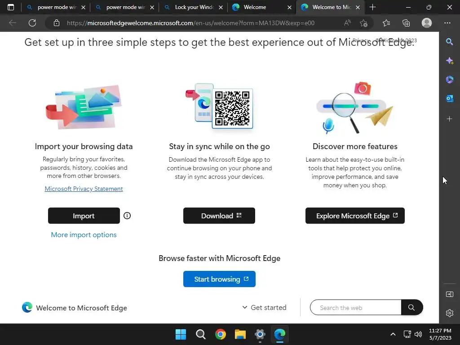This screenshot has height=345, width=460.
Task: Open a new tab with plus button
Action: 372,7
